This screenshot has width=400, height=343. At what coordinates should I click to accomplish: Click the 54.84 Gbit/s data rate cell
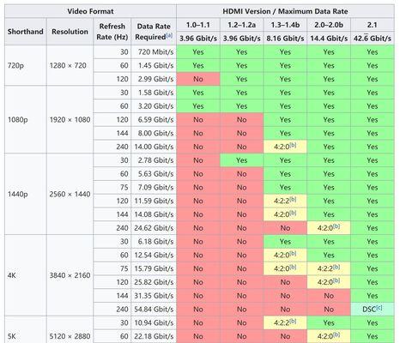pyautogui.click(x=154, y=309)
